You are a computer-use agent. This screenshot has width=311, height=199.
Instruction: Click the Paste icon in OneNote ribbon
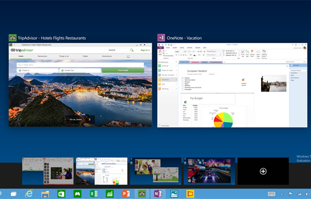[x=160, y=53]
